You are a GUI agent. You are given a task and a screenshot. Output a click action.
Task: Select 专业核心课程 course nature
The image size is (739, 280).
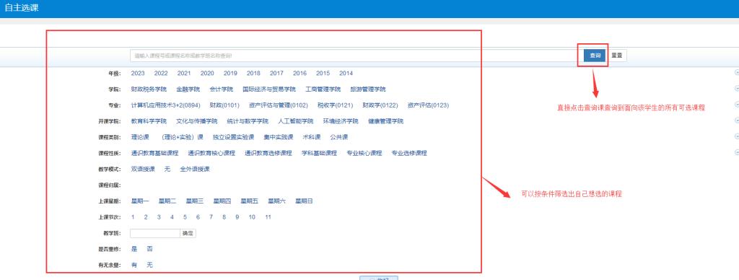pos(364,153)
